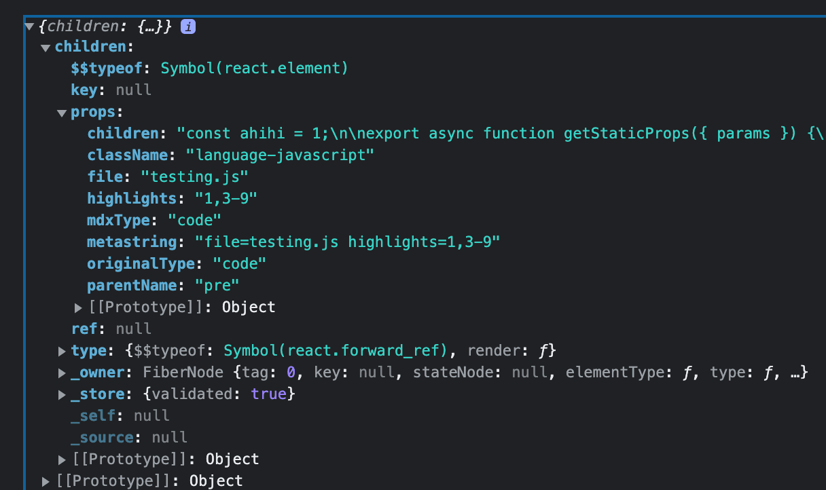Collapse the root children object triangle
The width and height of the screenshot is (826, 490).
click(x=28, y=26)
